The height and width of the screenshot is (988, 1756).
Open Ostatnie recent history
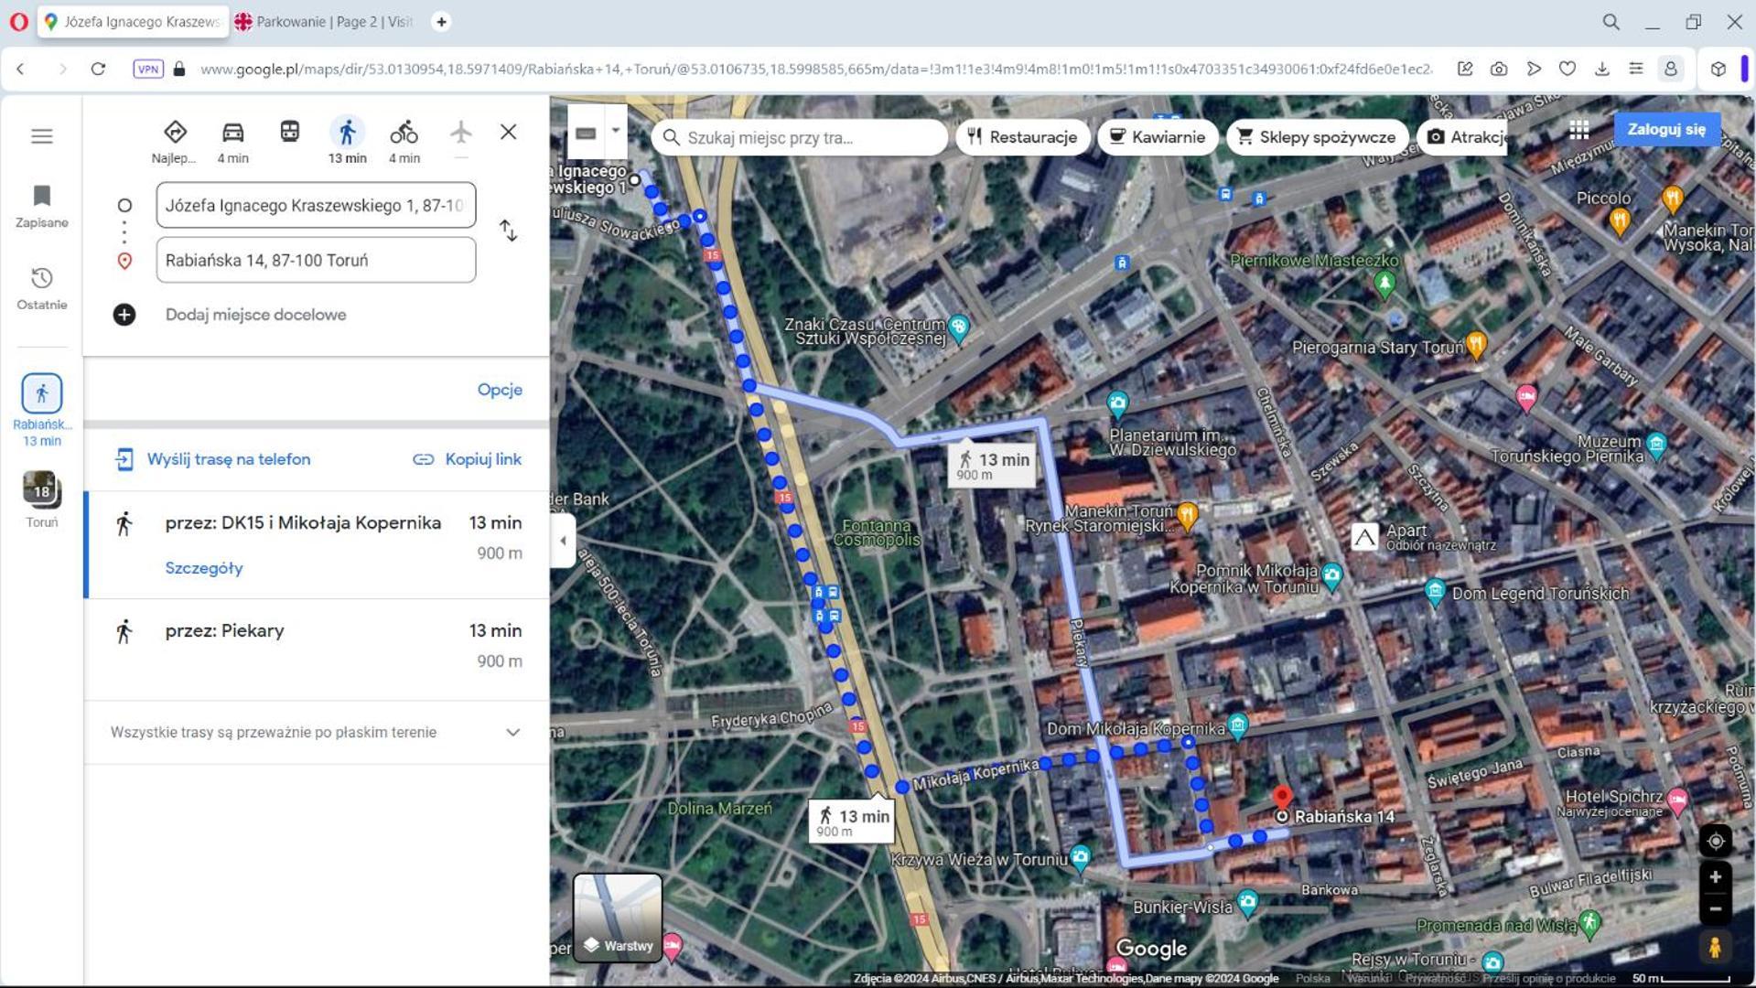[x=42, y=288]
